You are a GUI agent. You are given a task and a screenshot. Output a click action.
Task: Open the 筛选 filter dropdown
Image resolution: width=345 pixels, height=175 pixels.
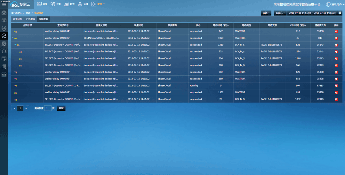click(x=266, y=13)
